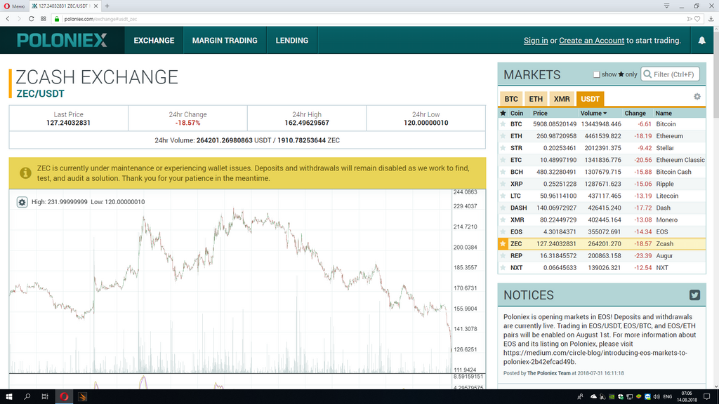The image size is (719, 404).
Task: Sort markets by Price column
Action: pos(540,113)
